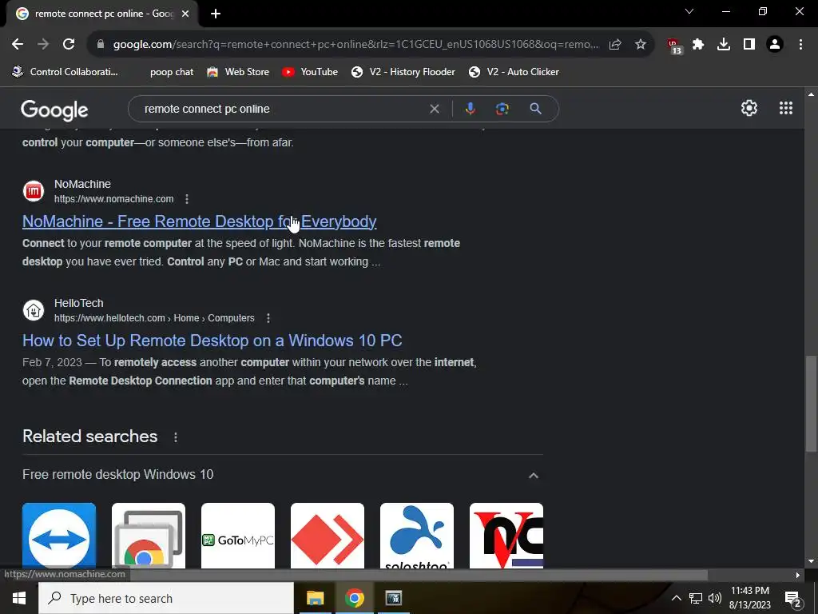Open the Google apps grid
This screenshot has width=818, height=614.
786,108
